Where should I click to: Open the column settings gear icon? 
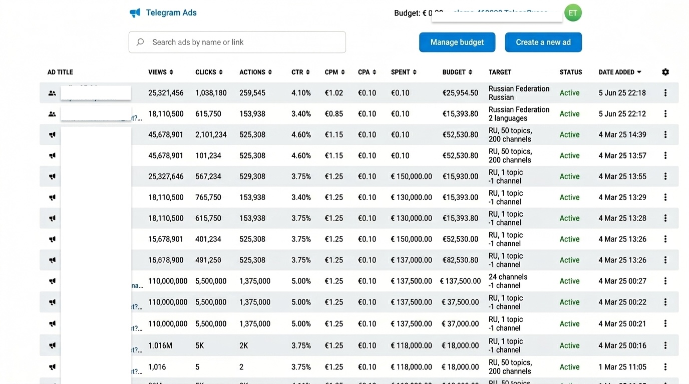click(x=665, y=72)
